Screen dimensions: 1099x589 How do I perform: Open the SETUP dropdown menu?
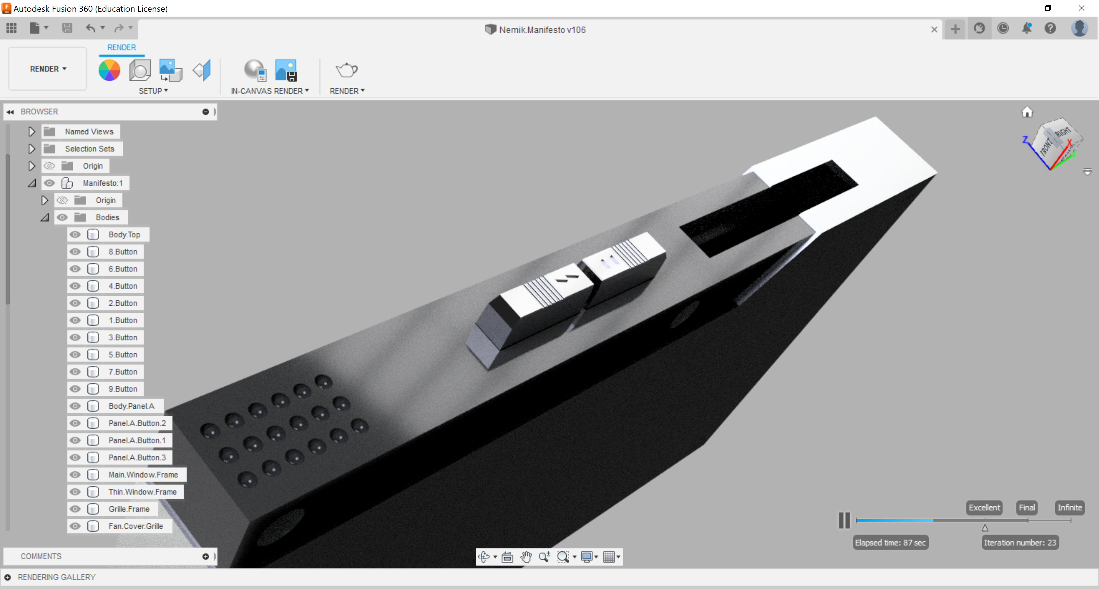pos(153,91)
